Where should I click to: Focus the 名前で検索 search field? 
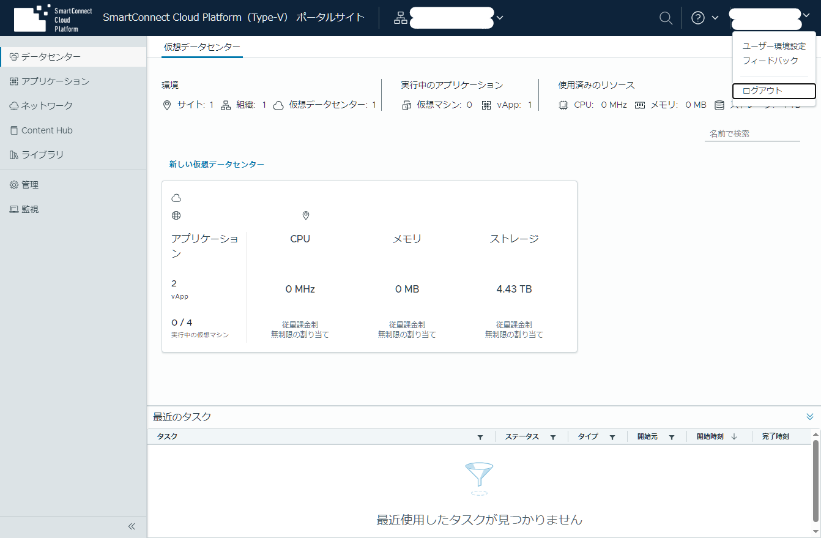coord(752,133)
